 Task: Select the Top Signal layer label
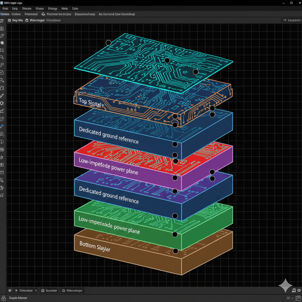click(91, 102)
